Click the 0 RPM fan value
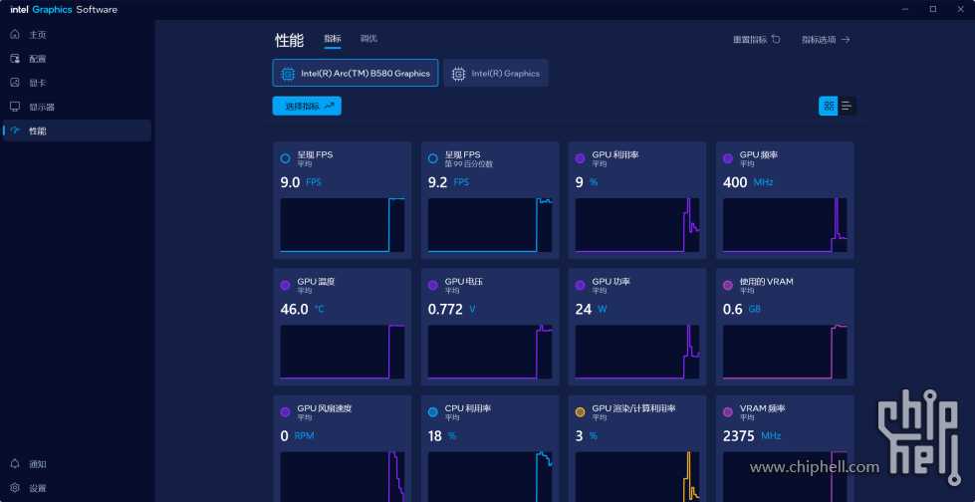Screen dimensions: 975x502 (x=297, y=436)
